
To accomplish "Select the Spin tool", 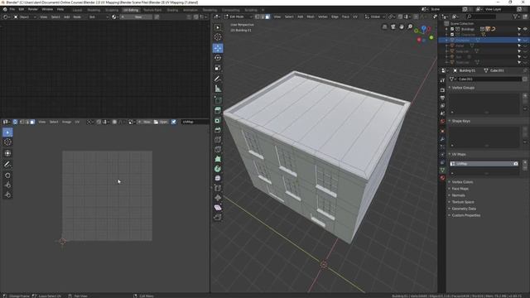I will click(x=218, y=169).
